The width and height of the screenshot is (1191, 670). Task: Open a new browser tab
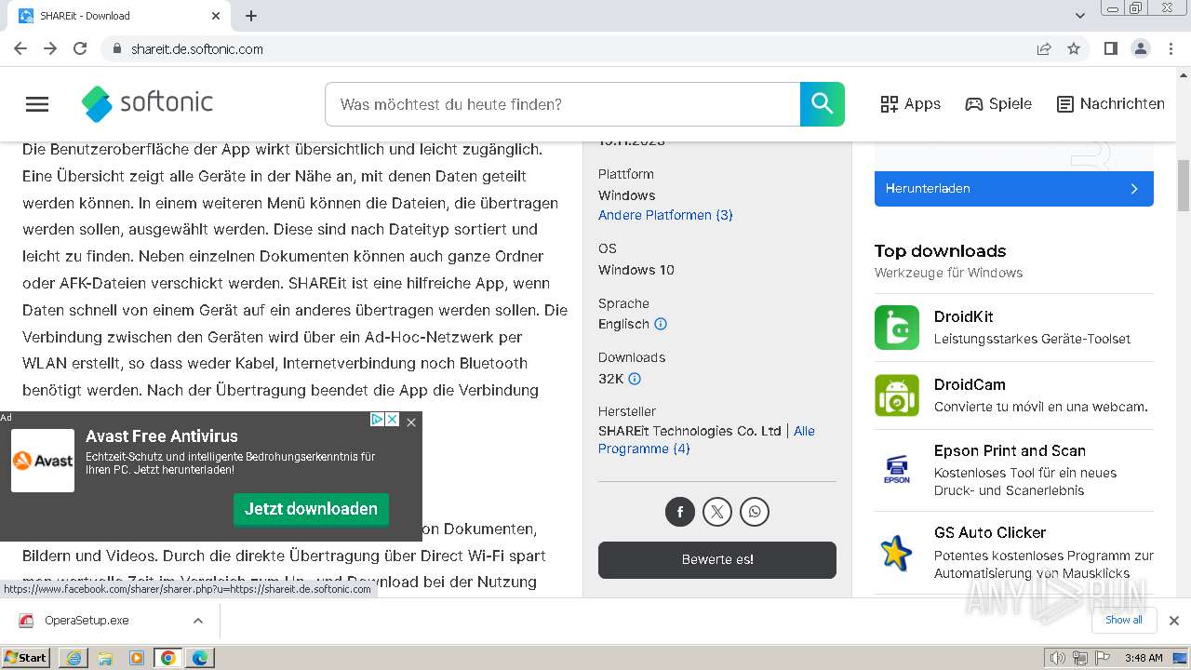coord(251,16)
